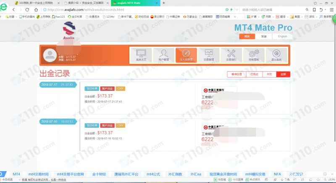Click the search magnifier icon
Viewport: 336px width, 183px height.
[x=307, y=10]
